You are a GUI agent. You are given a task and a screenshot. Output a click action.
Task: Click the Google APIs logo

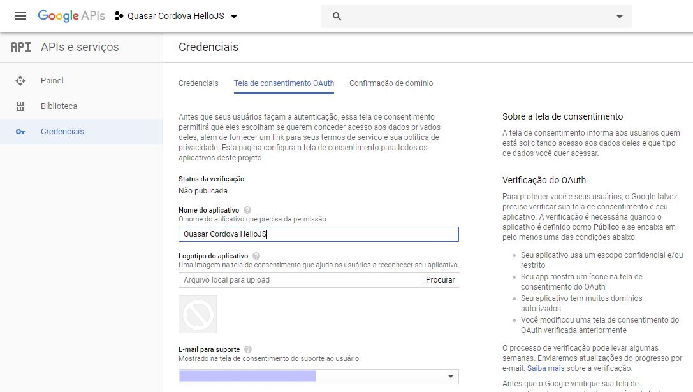[71, 16]
